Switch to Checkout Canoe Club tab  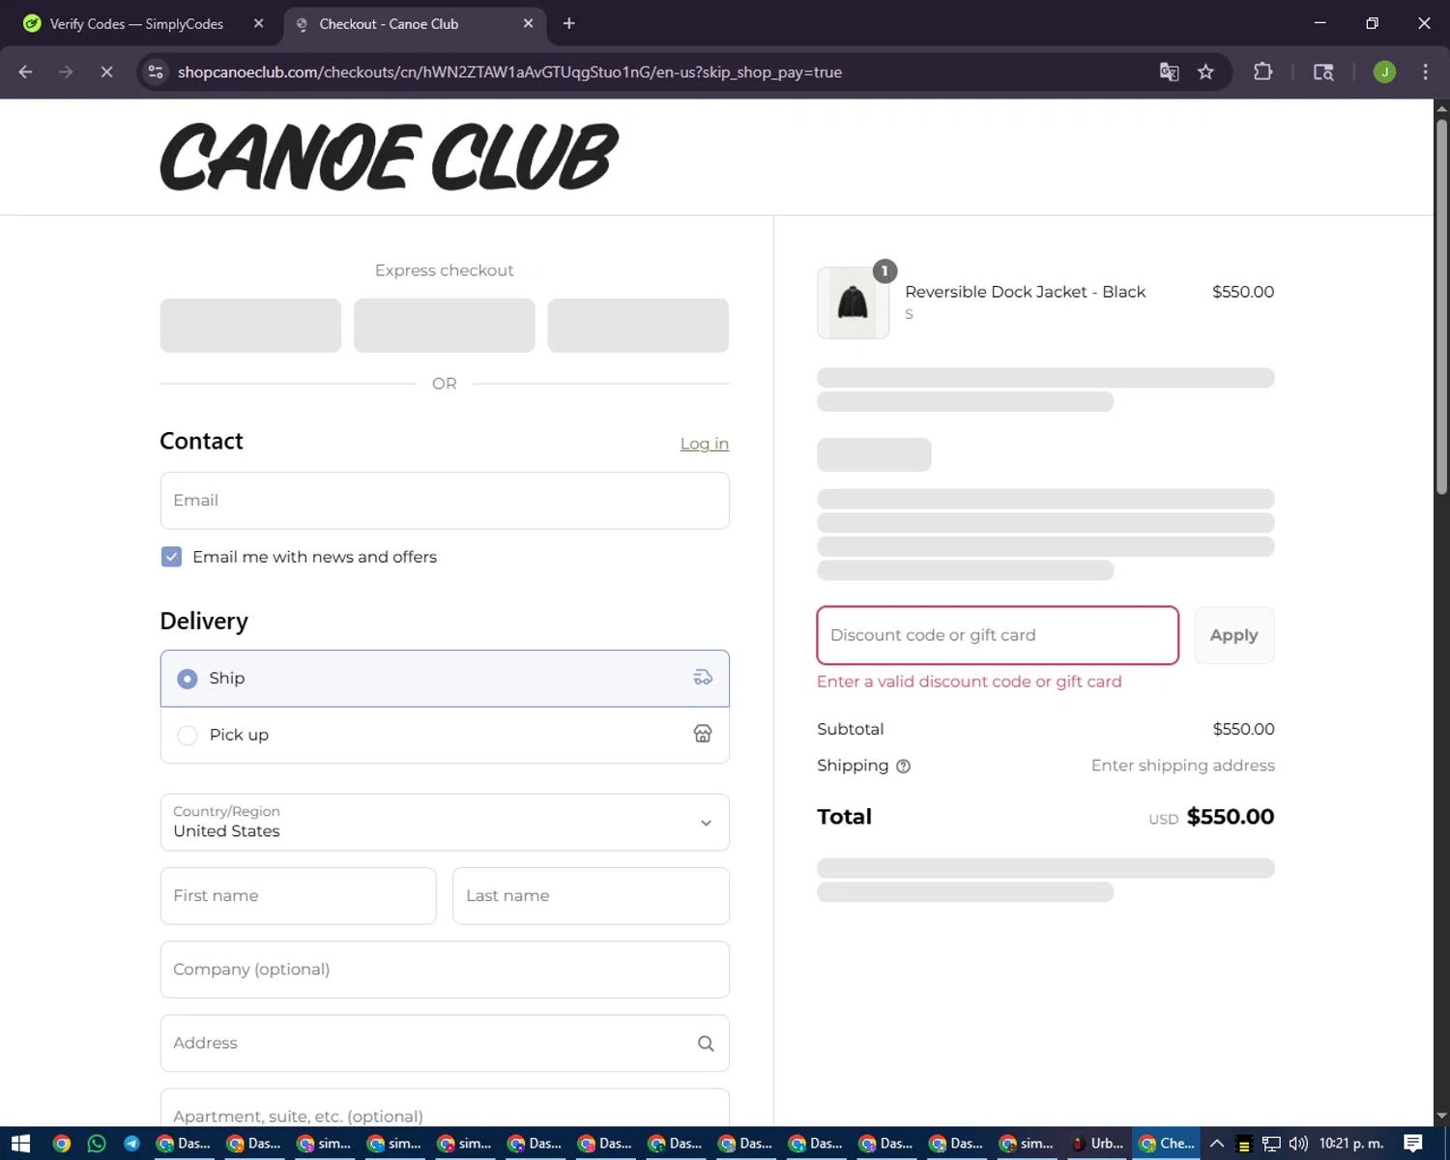point(416,23)
